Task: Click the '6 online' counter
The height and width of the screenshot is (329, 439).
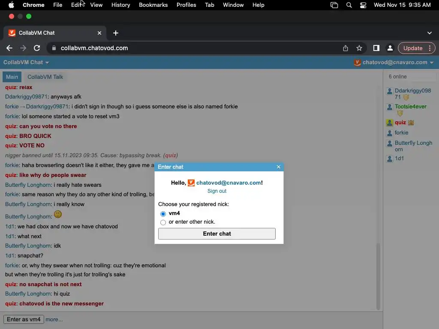Action: pyautogui.click(x=397, y=77)
